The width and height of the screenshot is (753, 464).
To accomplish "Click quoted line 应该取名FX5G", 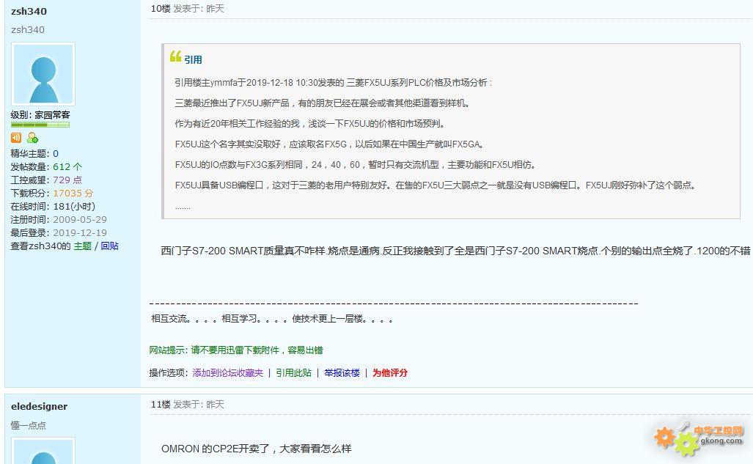I will click(x=329, y=144).
